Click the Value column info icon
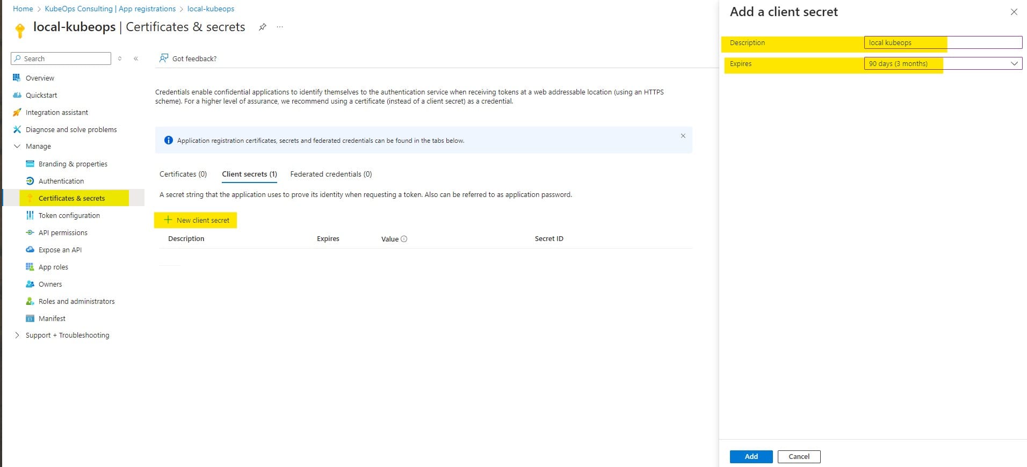 pos(404,239)
